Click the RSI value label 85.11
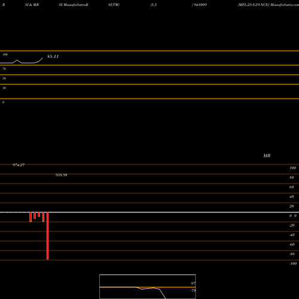Viewport: 299px width, 299px height. [x=53, y=57]
